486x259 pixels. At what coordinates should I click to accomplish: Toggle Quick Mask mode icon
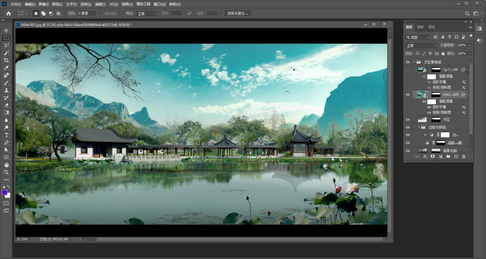(x=6, y=203)
